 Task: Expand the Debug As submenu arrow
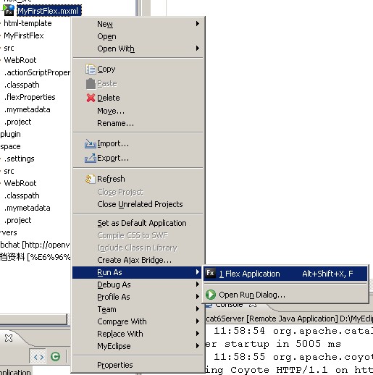[x=198, y=285]
